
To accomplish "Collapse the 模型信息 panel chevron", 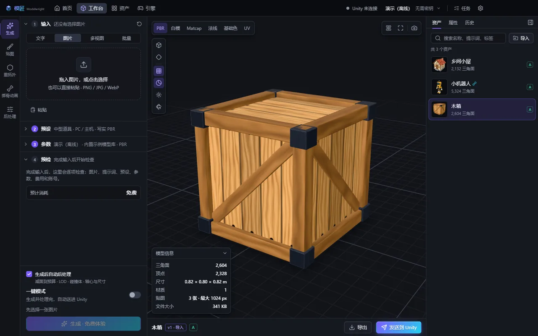I will [x=225, y=253].
